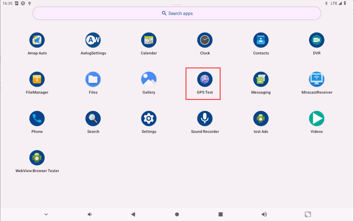Viewport: 354px width, 221px height.
Task: Open the Gallery app
Action: click(149, 79)
